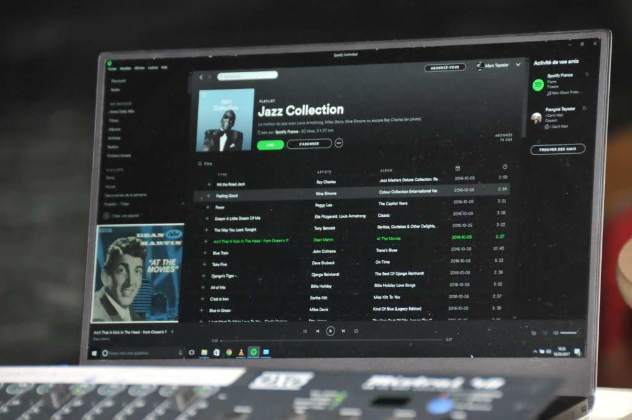
Task: Open Windows Start menu
Action: point(94,353)
